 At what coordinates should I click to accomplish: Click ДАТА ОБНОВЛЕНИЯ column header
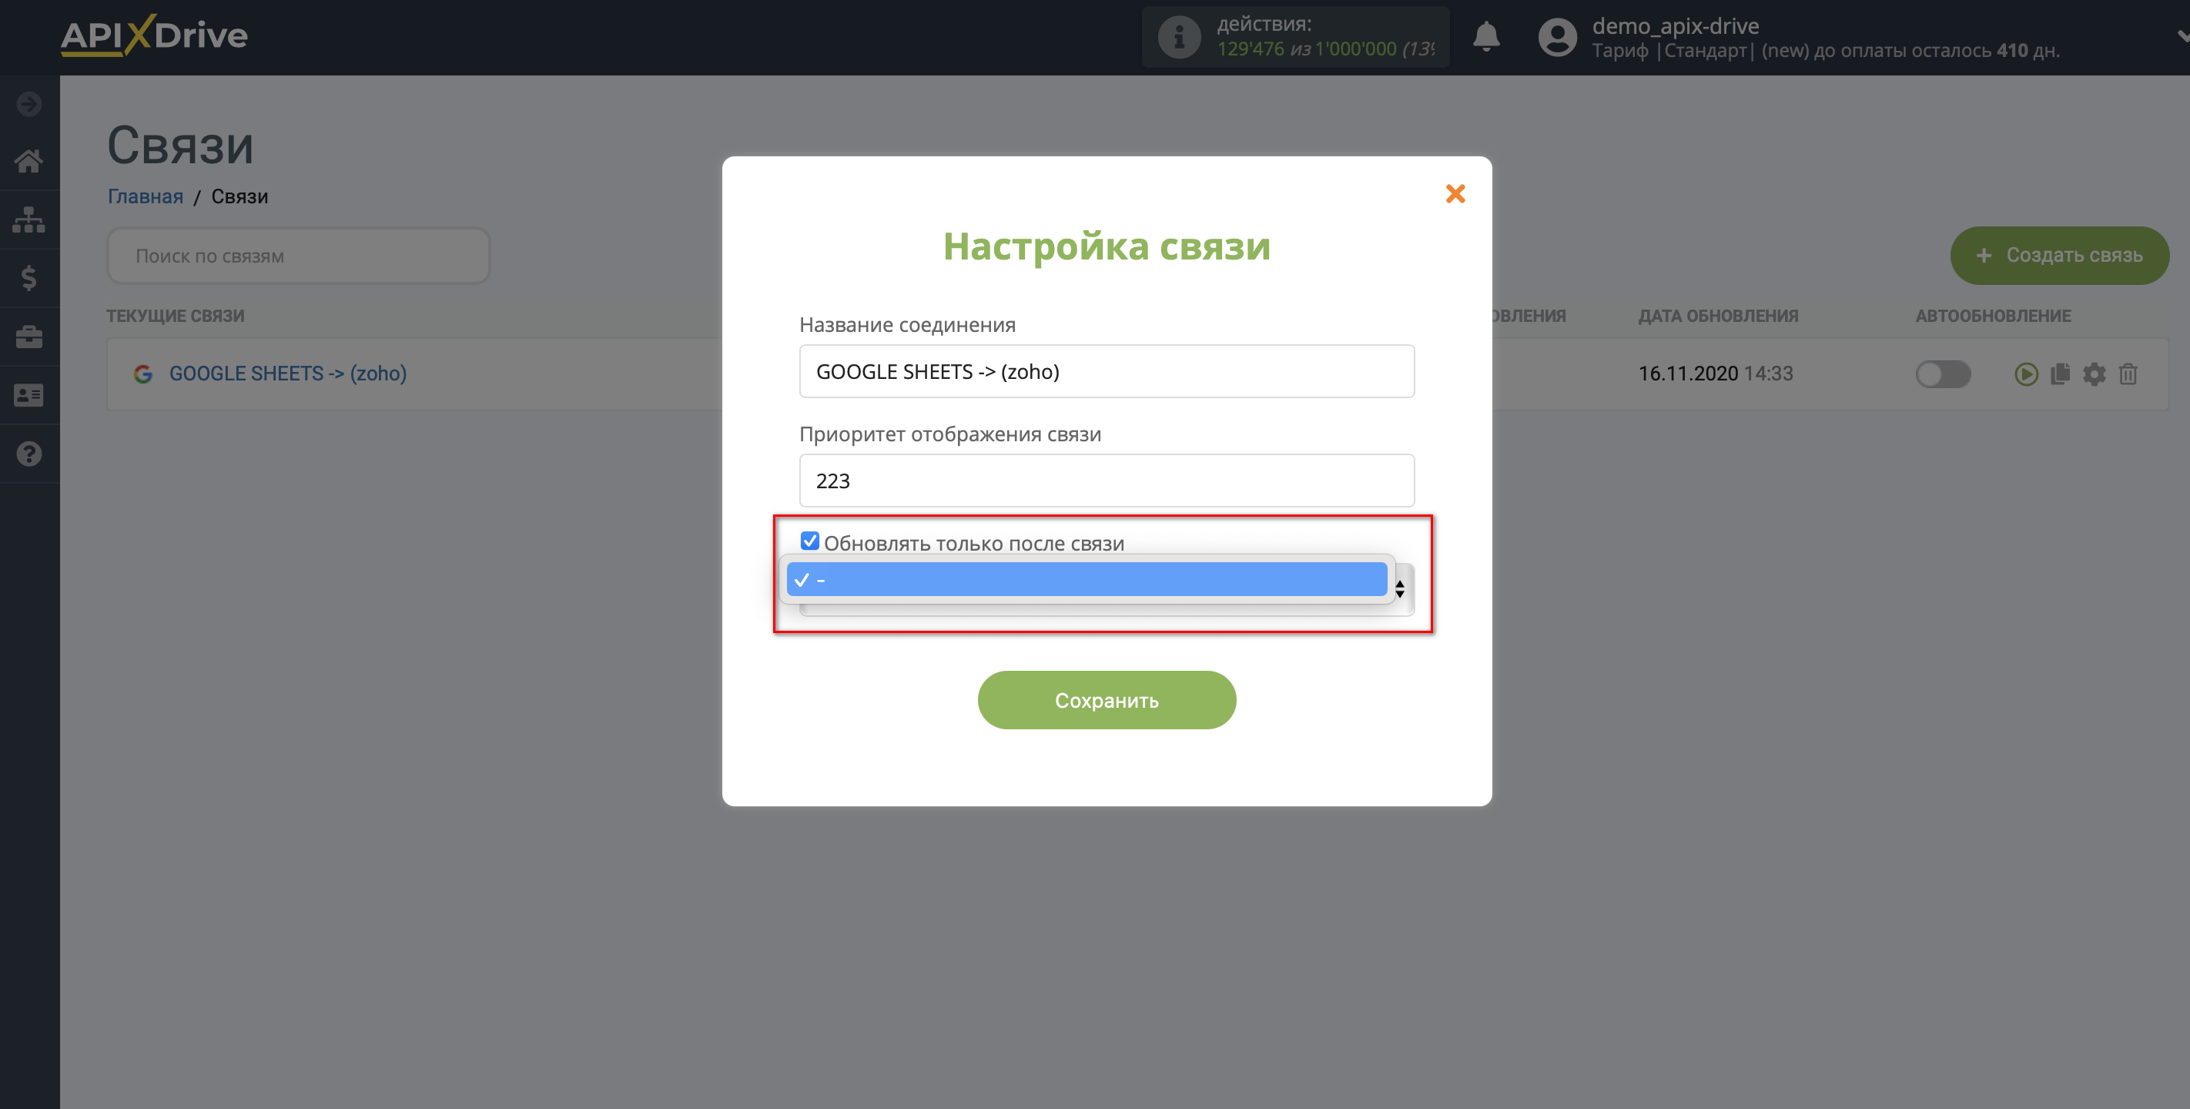(1717, 316)
